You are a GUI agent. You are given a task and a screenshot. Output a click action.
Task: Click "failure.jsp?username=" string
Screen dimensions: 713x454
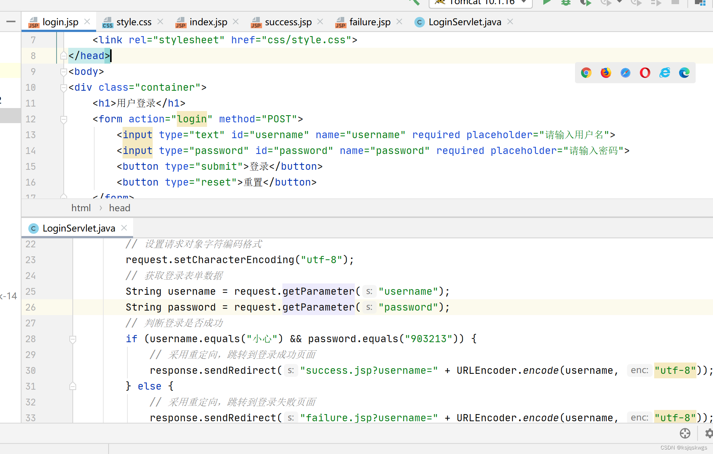tap(369, 418)
